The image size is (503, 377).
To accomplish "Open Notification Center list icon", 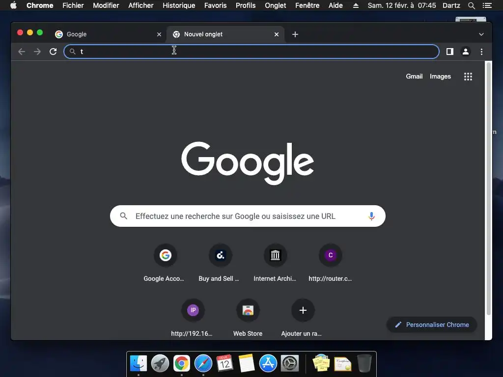I will (487, 5).
